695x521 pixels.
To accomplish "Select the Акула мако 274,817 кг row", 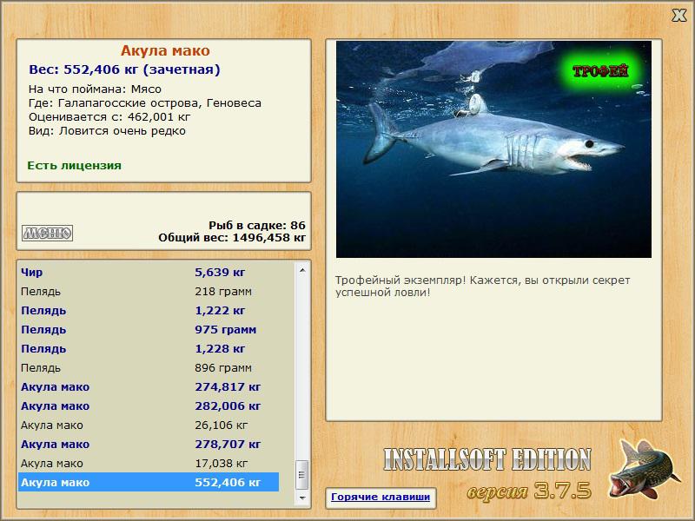I will (149, 386).
